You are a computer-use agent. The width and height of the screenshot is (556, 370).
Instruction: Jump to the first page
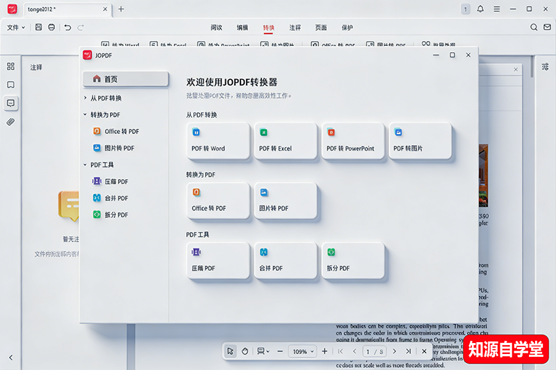[x=341, y=351]
